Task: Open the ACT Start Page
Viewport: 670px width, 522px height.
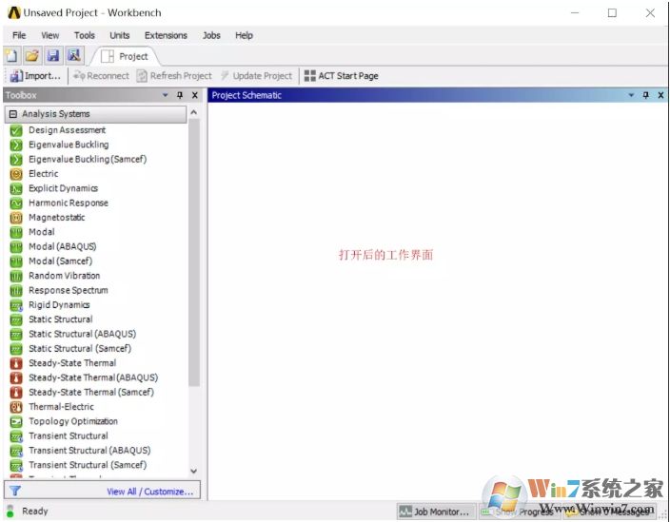Action: coord(341,76)
